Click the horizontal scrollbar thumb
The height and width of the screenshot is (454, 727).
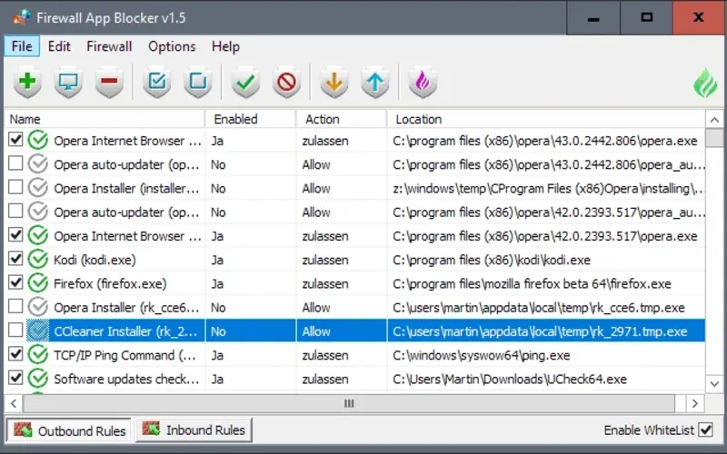(x=349, y=403)
